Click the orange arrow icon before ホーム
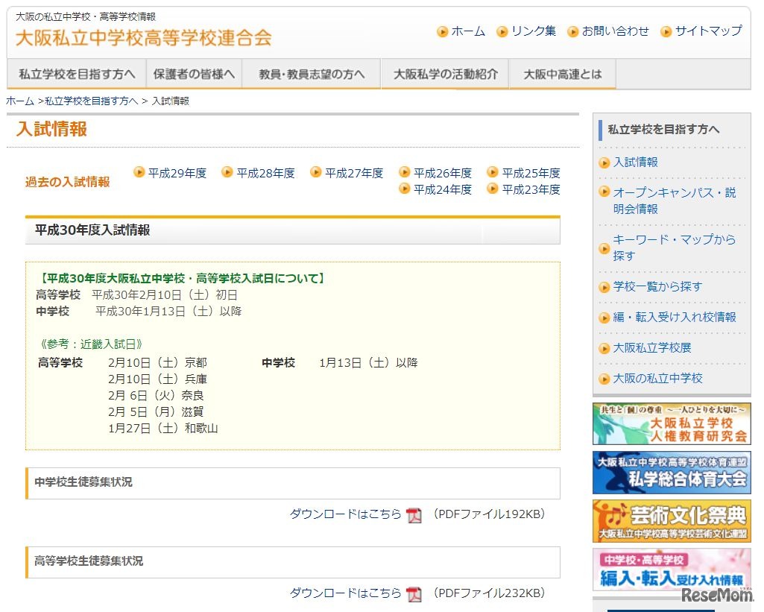This screenshot has height=612, width=764. coord(441,31)
